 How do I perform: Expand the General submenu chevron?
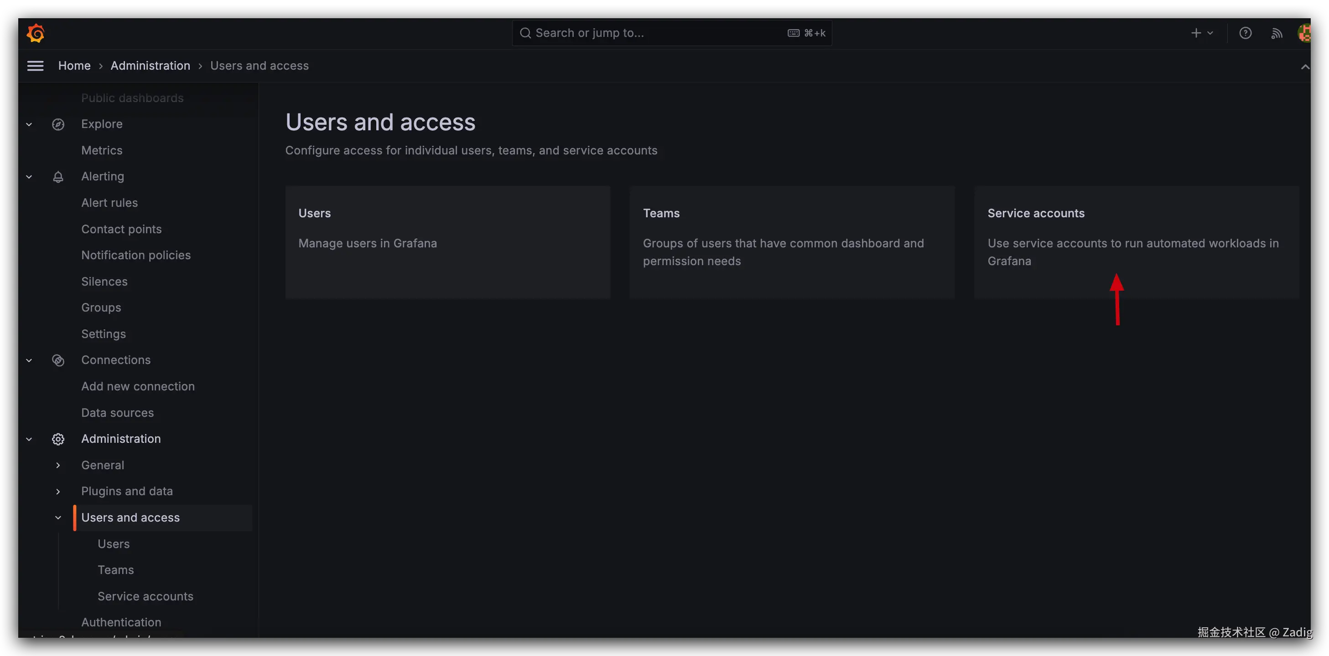pos(58,465)
